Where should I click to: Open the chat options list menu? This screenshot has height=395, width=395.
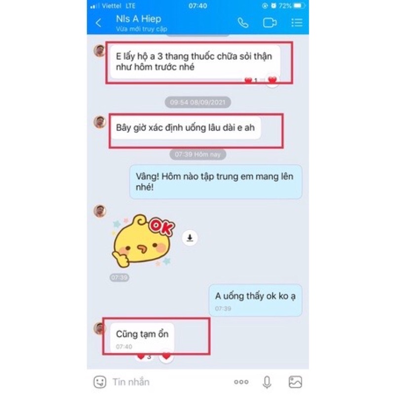tap(297, 23)
